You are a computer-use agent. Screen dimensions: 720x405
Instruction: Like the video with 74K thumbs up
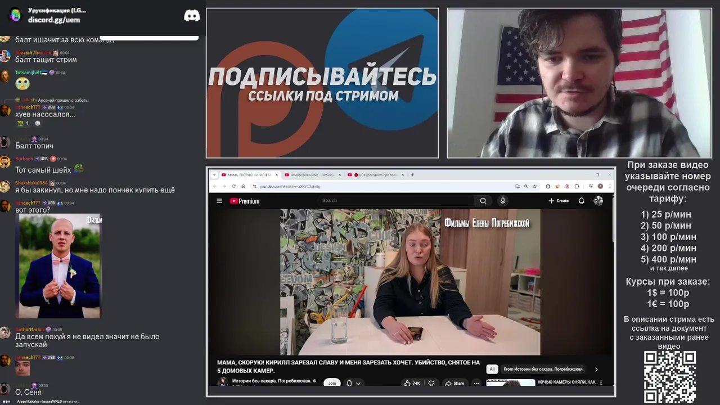click(x=412, y=383)
